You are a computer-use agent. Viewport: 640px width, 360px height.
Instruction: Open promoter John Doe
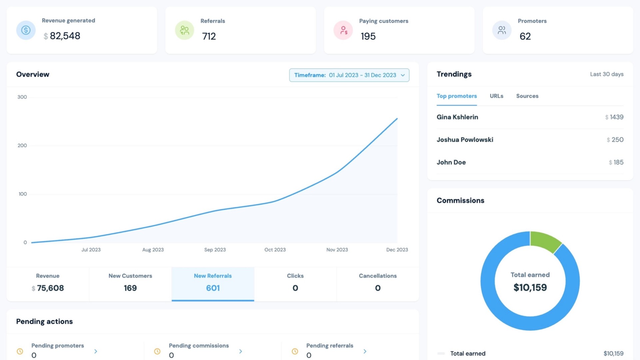451,162
